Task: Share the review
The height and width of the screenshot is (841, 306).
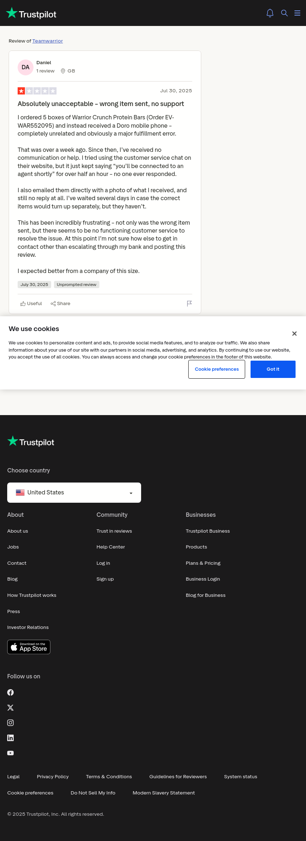Action: pos(60,304)
